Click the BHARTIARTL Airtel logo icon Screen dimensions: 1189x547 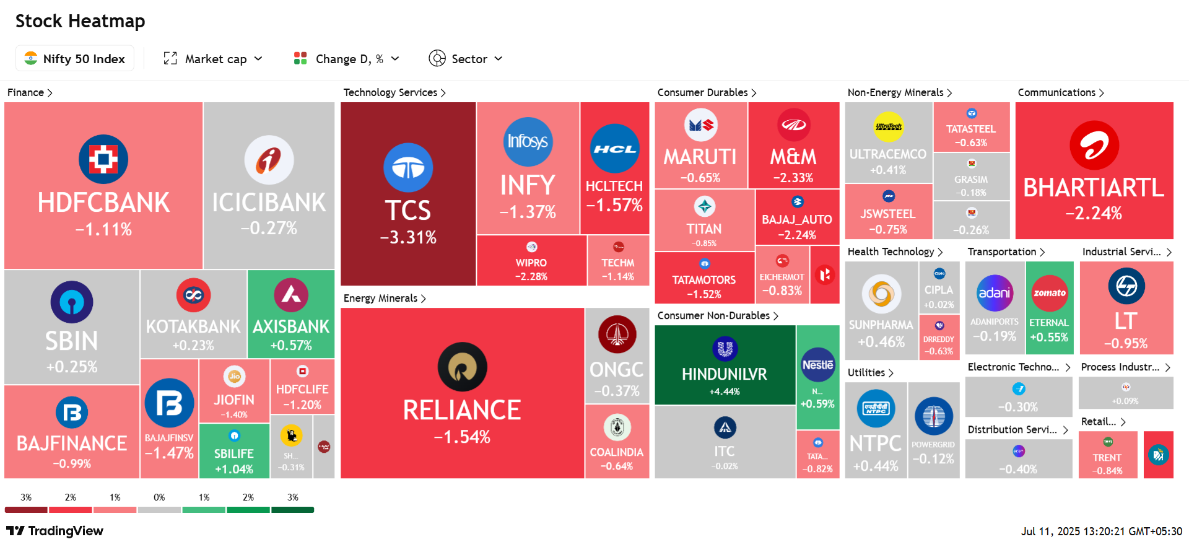click(x=1094, y=146)
